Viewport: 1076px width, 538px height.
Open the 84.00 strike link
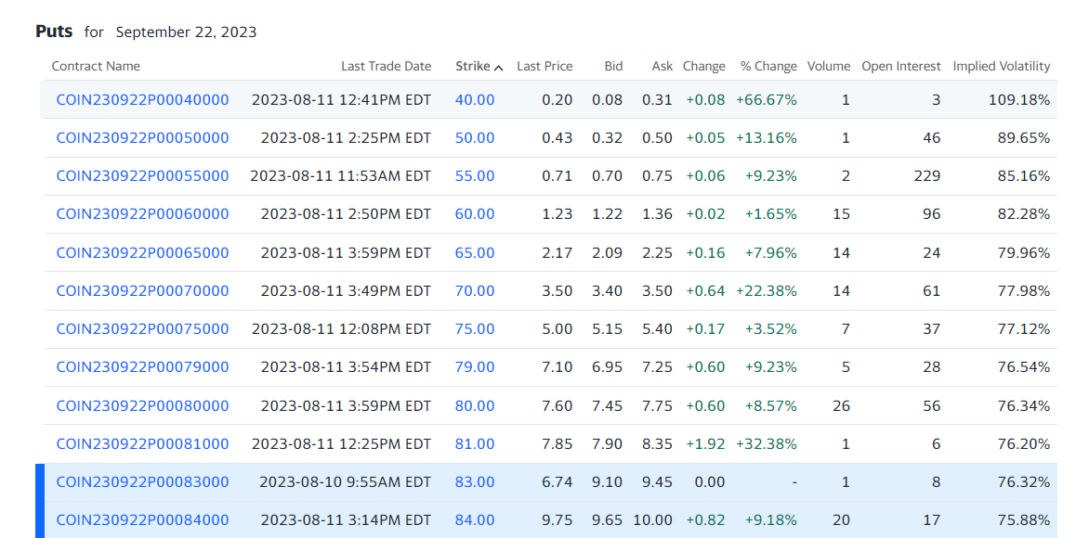[474, 519]
